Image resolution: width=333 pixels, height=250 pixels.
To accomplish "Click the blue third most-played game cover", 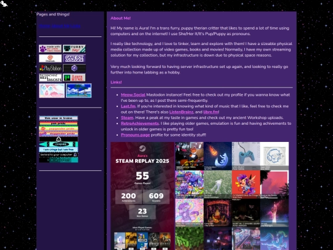I will pyautogui.click(x=142, y=241).
